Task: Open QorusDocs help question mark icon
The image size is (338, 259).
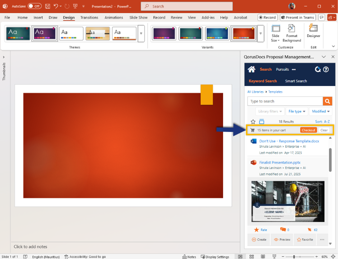Action: pyautogui.click(x=326, y=69)
